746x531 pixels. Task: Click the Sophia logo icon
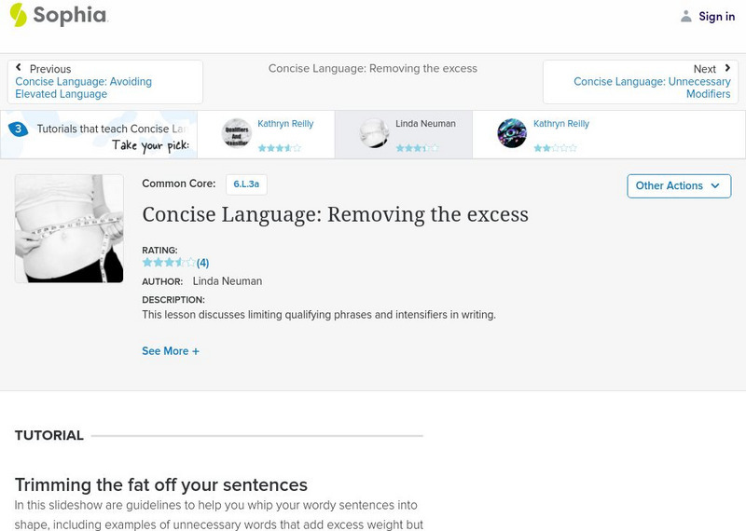coord(19,15)
